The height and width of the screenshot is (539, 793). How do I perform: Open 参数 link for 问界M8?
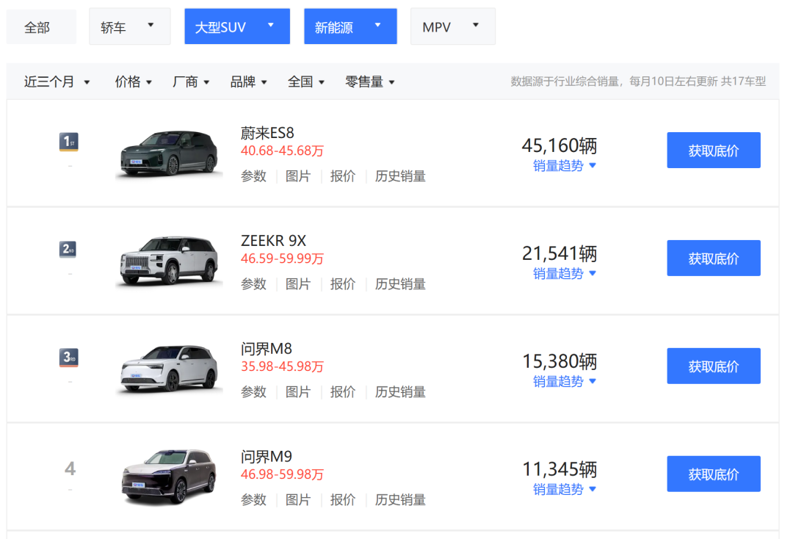(x=253, y=392)
